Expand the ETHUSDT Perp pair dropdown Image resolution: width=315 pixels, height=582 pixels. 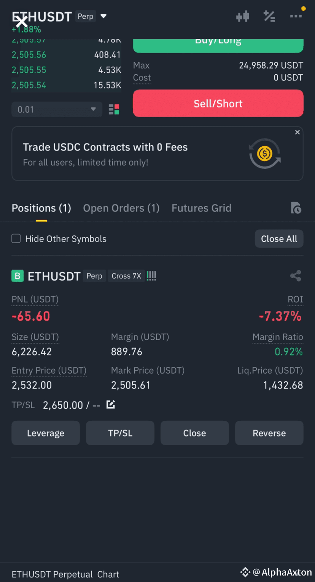103,16
